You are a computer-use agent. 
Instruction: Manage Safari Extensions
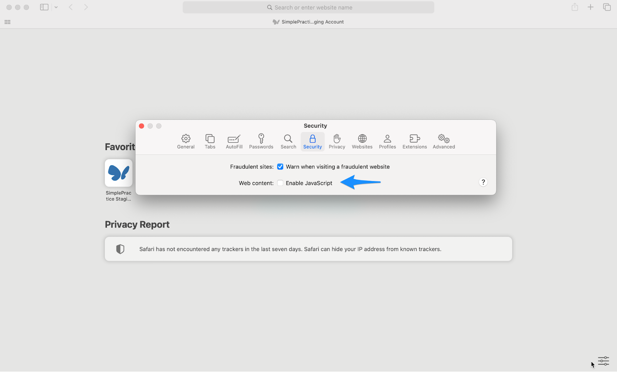coord(414,141)
